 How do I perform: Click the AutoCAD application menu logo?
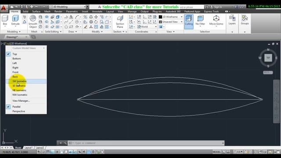[x=4, y=8]
